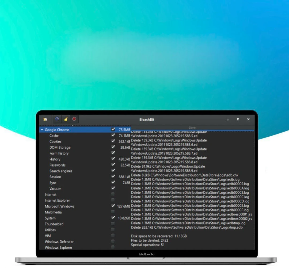Uncheck the Google Chrome checkbox

tap(113, 129)
